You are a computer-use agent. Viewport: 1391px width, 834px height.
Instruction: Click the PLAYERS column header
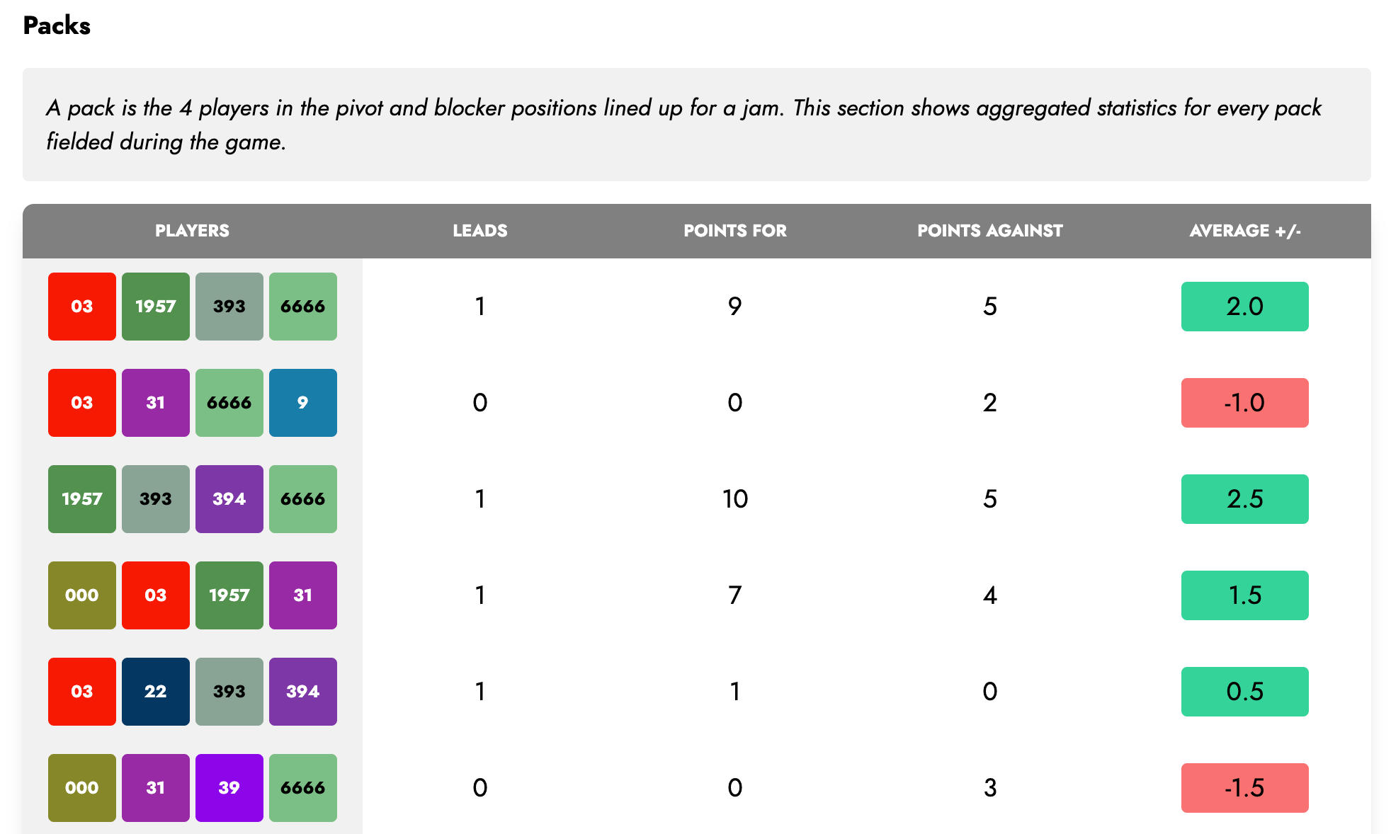[x=192, y=231]
